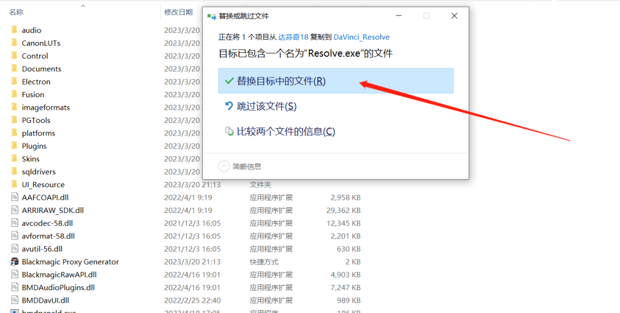
Task: Open the destination link DaVinci_Resolve
Action: [x=362, y=37]
